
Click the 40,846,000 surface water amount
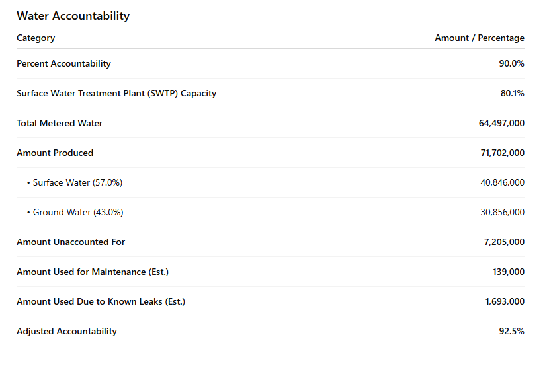(502, 183)
